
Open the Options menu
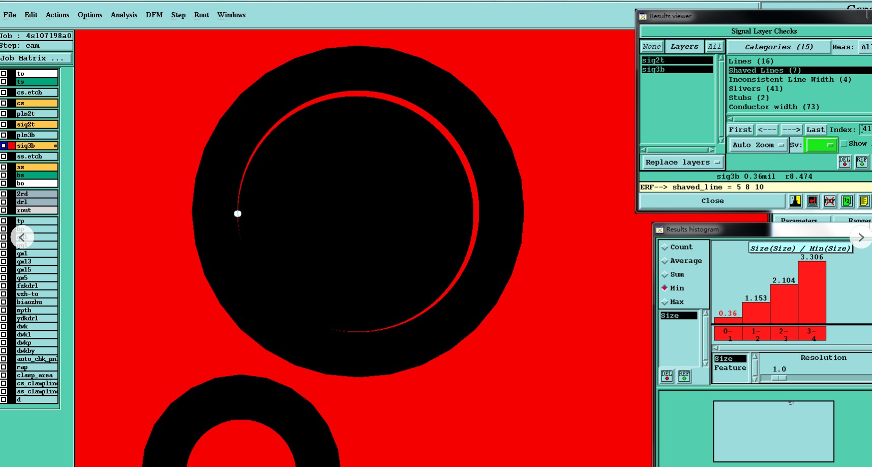[x=90, y=15]
